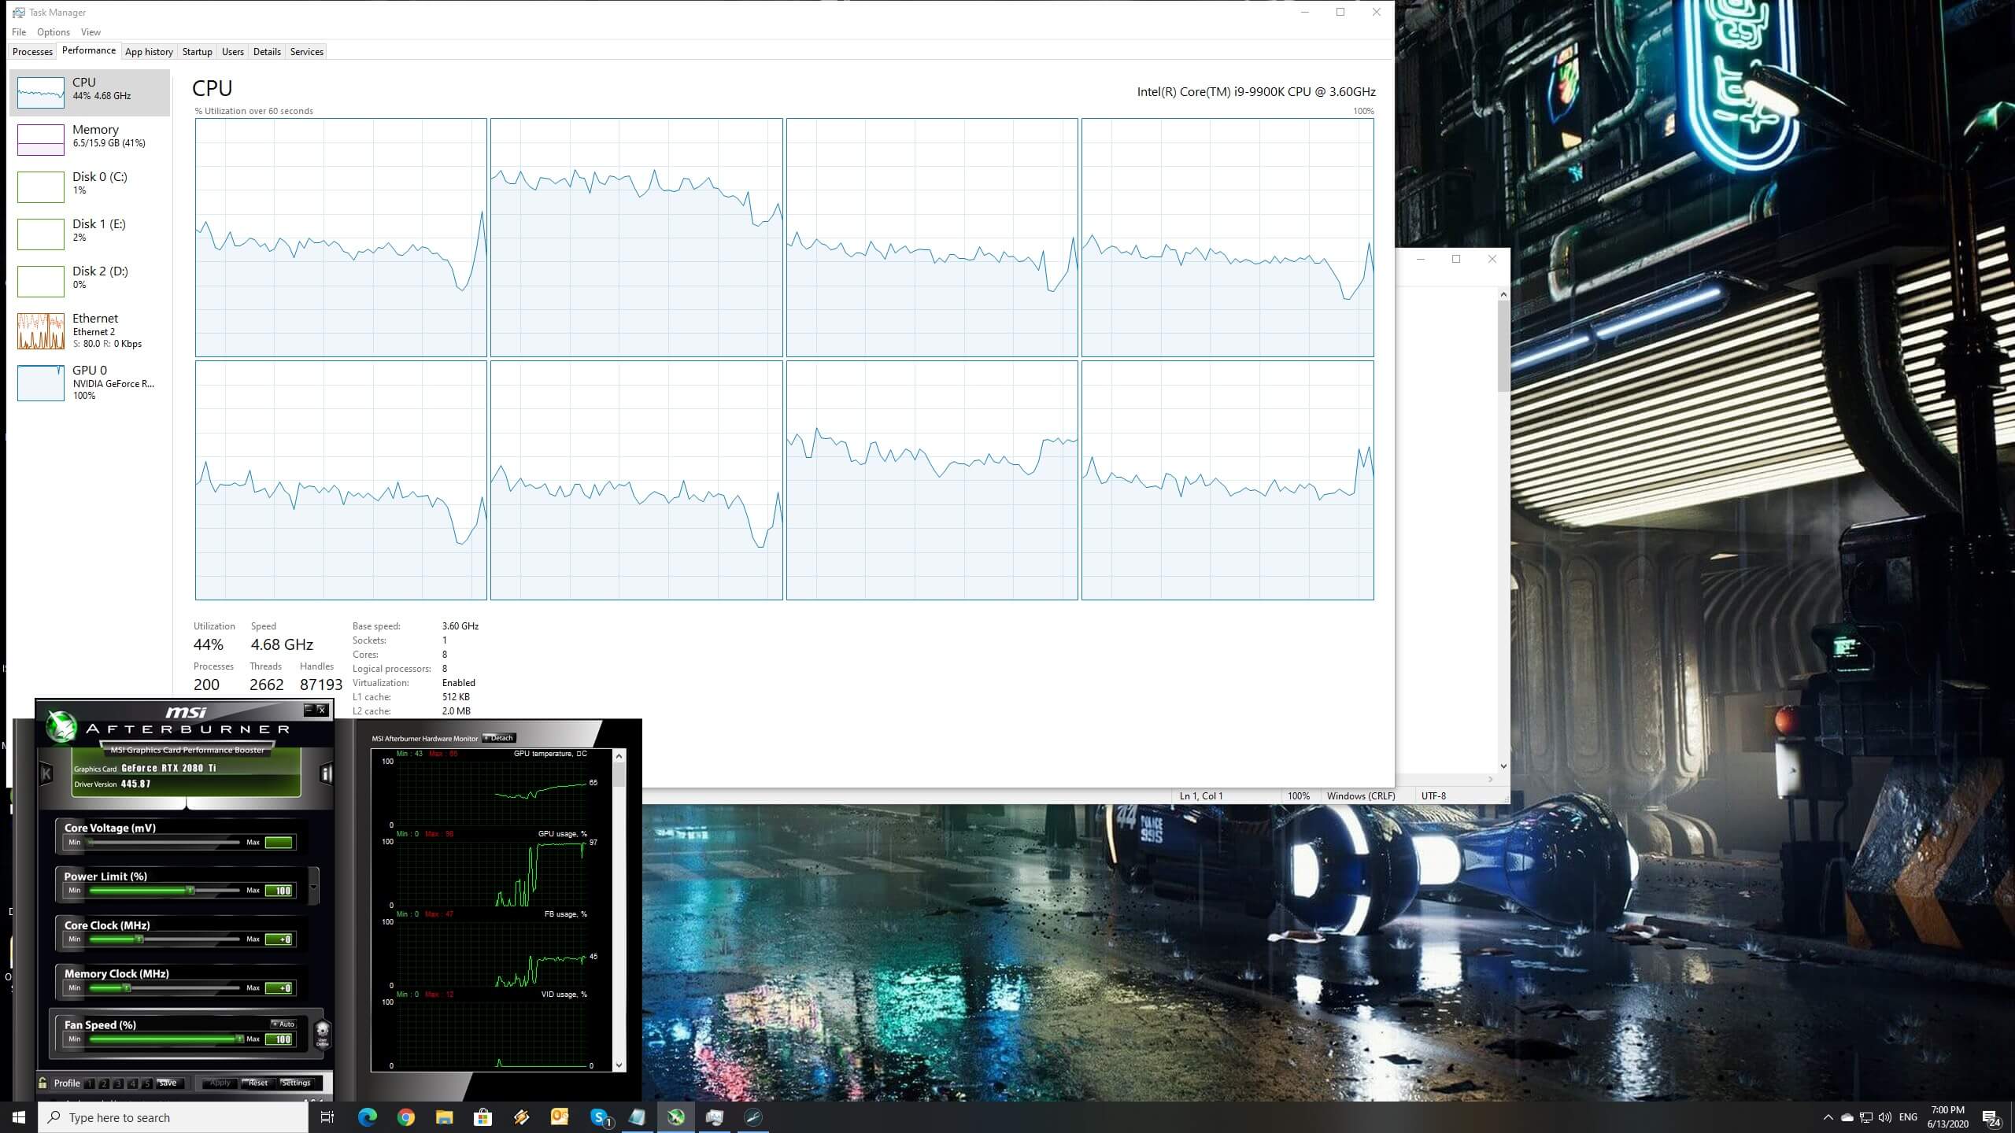Switch to the Processes tab
Viewport: 2015px width, 1133px height.
(x=32, y=52)
